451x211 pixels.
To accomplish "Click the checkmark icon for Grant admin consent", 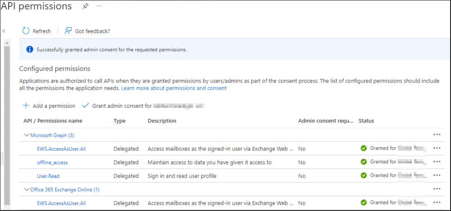I will 85,106.
